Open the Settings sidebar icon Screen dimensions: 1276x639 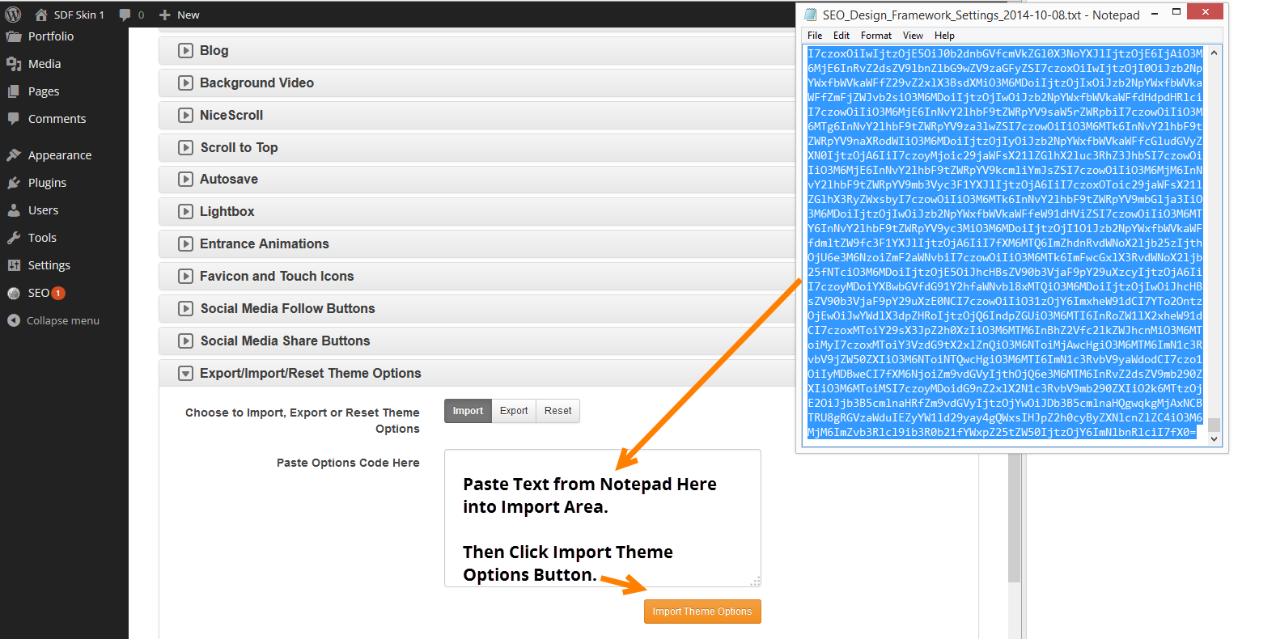[x=14, y=265]
